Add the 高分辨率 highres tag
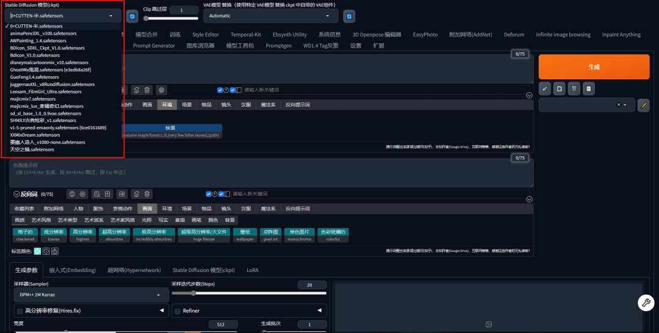Screen dimensions: 659x333 tap(82, 235)
